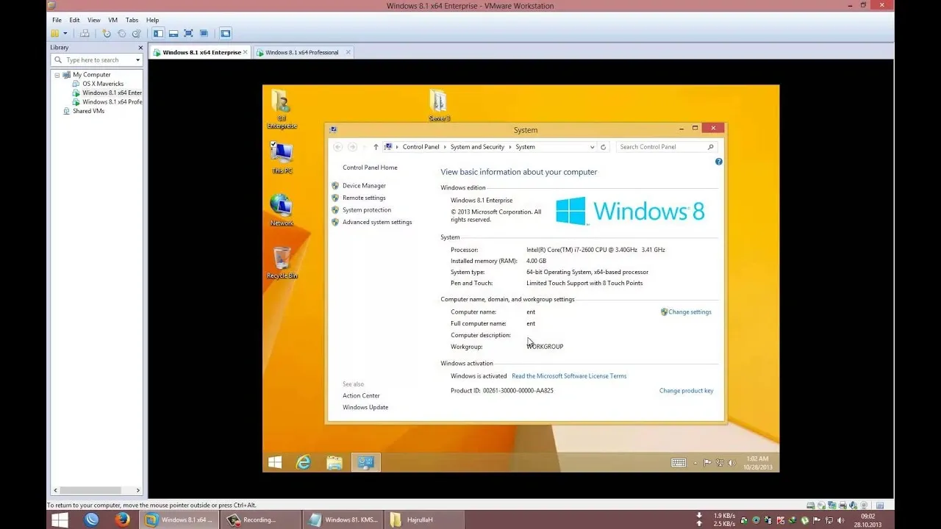
Task: Click the Library search field
Action: (96, 60)
